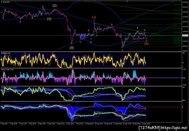Select magenta trend arrow in price chart
Viewport: 189px width, 131px height.
pos(139,39)
